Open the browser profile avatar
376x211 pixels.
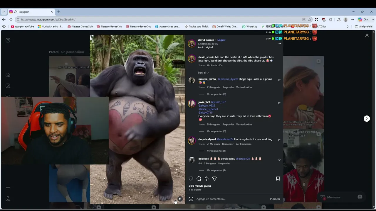[x=345, y=19]
